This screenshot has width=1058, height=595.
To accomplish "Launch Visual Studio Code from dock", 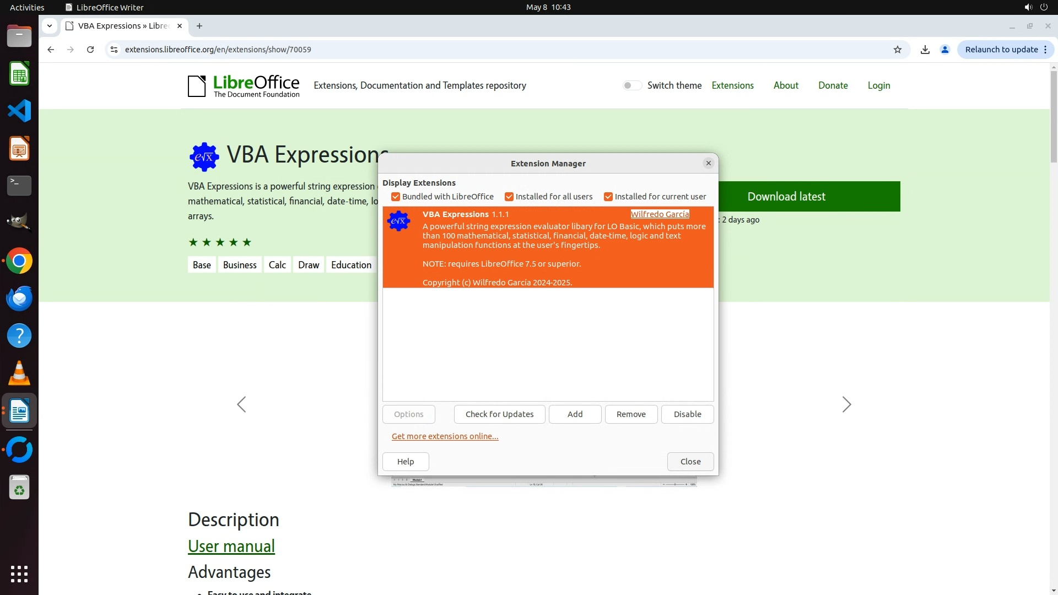I will [x=19, y=111].
